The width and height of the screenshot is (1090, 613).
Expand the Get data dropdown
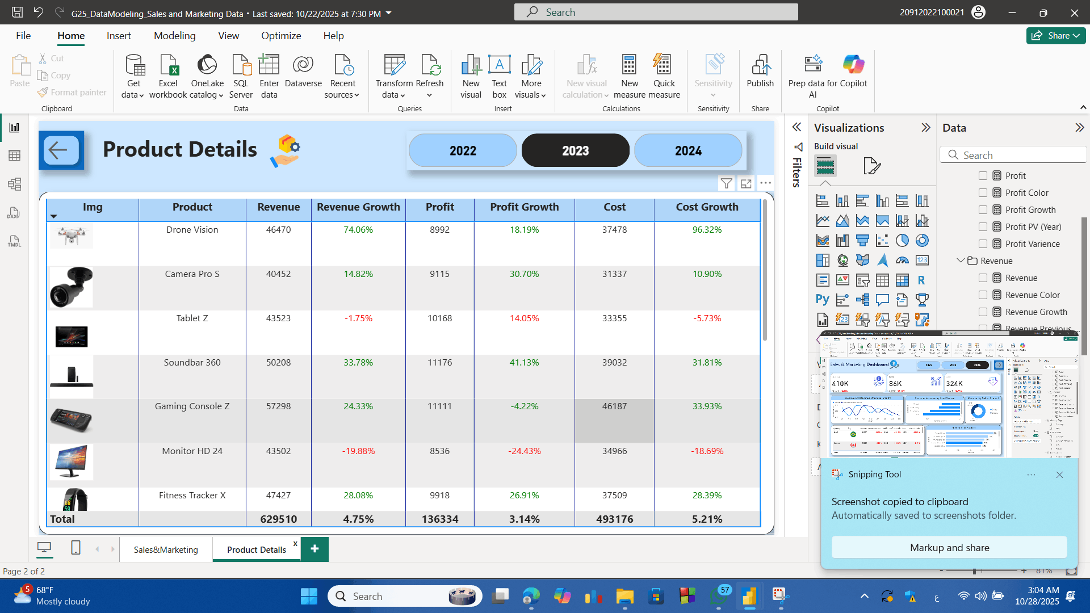pyautogui.click(x=133, y=77)
